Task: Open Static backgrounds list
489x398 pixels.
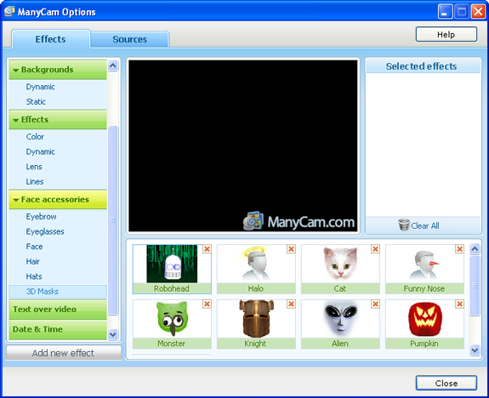Action: (x=36, y=102)
